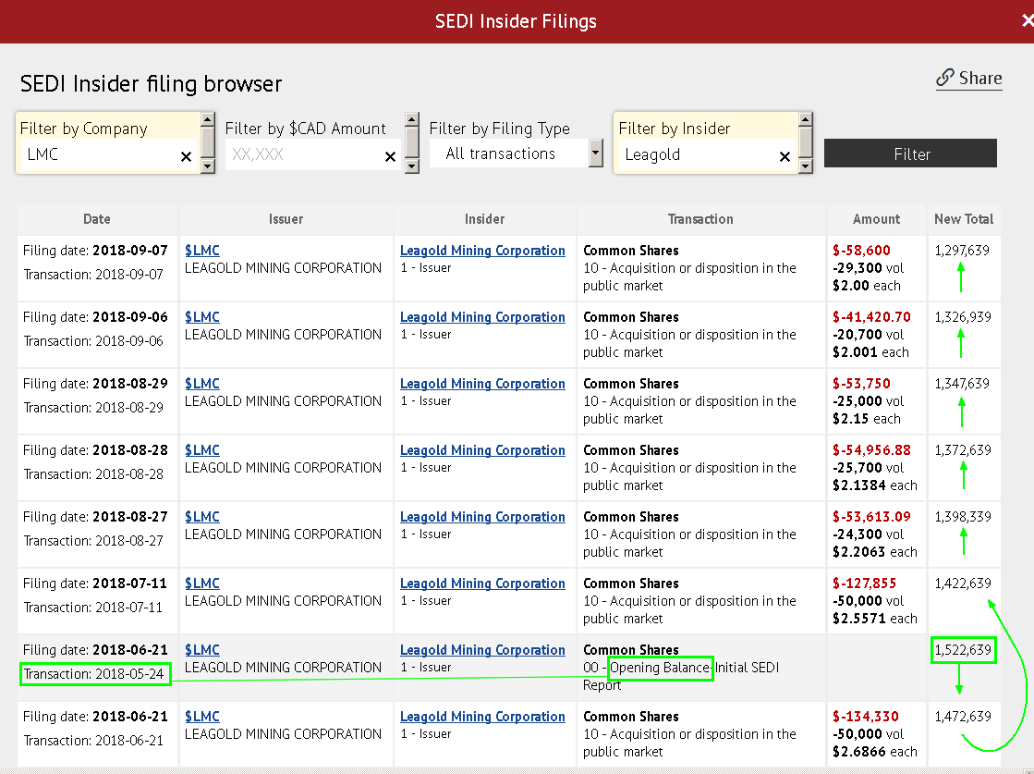Viewport: 1034px width, 774px height.
Task: Close the SEDI Insider Filings dialog
Action: pos(1028,21)
